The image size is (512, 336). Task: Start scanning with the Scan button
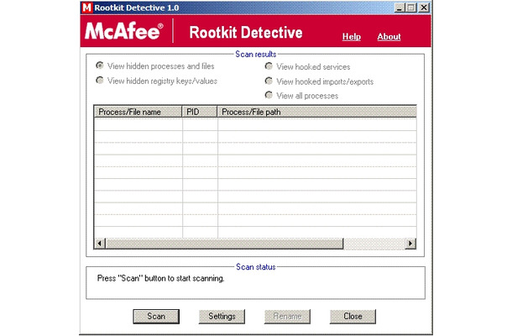pyautogui.click(x=156, y=317)
